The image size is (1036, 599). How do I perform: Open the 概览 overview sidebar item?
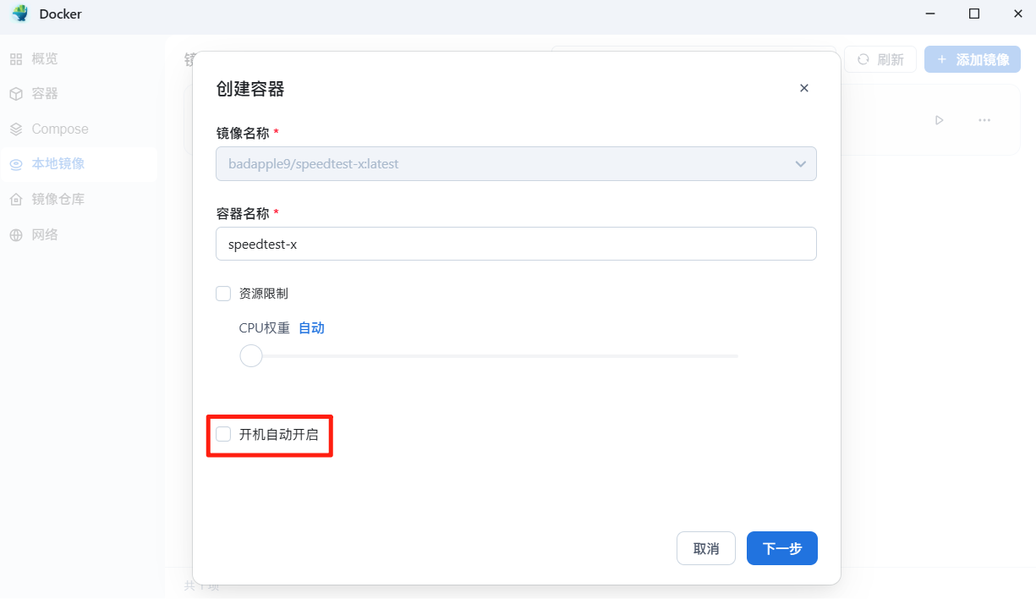[79, 58]
